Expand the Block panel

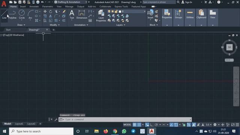click(154, 25)
